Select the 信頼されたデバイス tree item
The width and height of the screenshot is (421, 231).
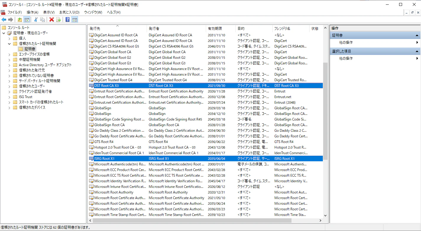point(32,107)
